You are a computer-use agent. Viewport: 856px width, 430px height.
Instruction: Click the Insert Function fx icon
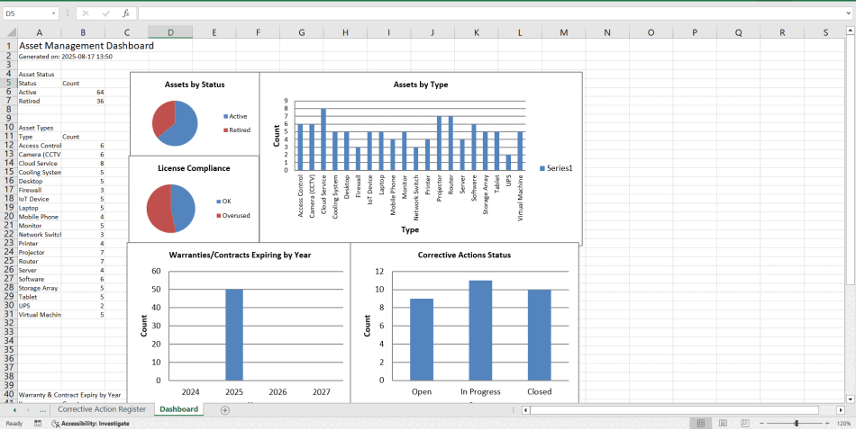tap(125, 13)
